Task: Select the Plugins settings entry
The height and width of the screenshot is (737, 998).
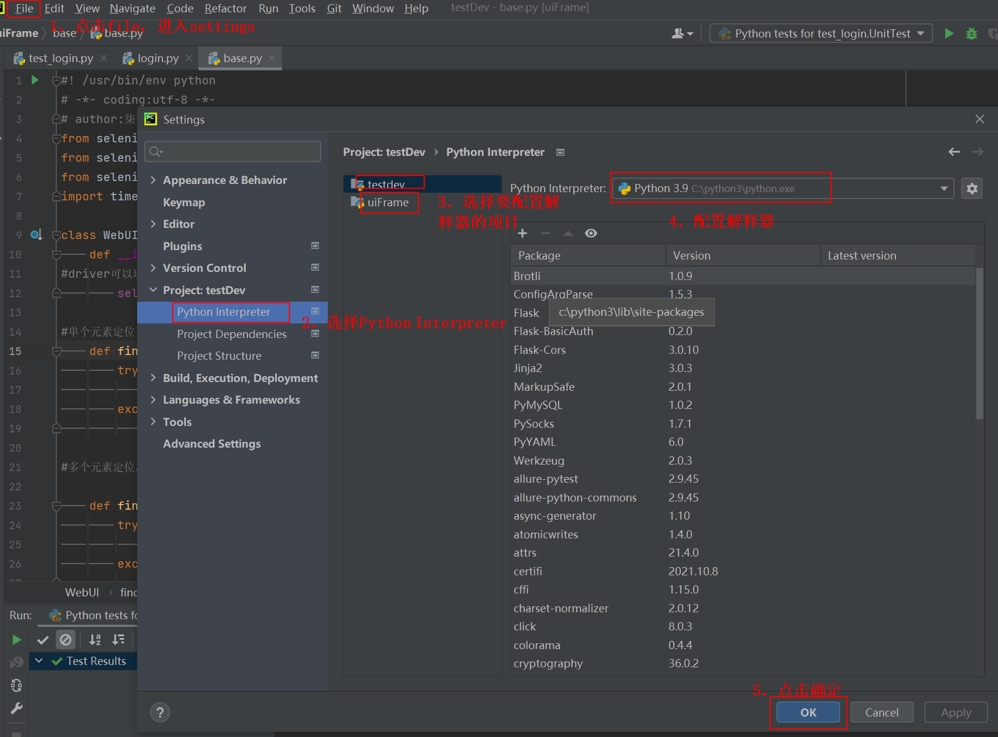Action: 182,246
